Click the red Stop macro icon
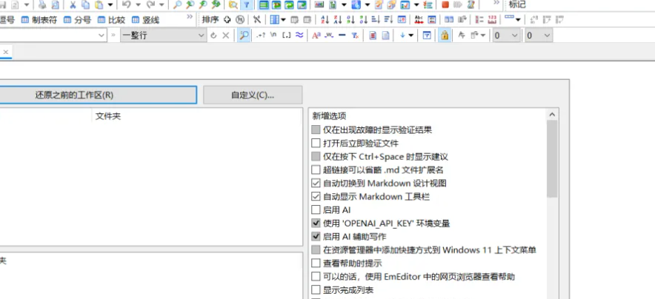Screen dimensions: 655x299 [445, 5]
